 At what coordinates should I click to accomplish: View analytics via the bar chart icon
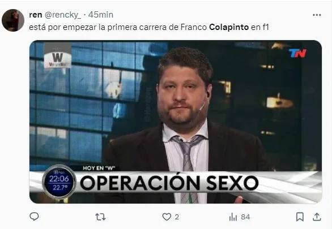233,217
